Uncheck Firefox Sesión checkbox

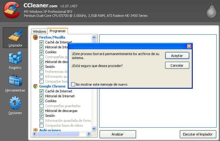[41, 67]
